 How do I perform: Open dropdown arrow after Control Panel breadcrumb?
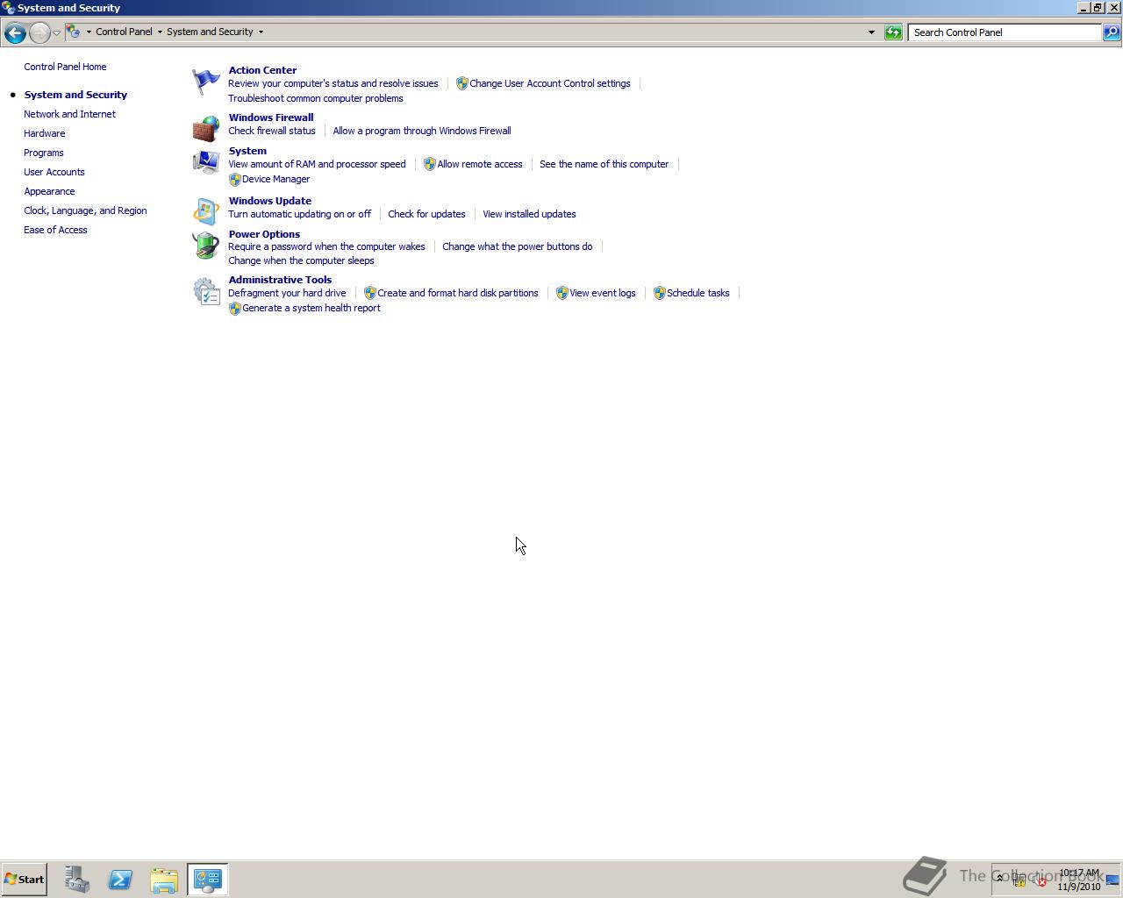(x=160, y=32)
